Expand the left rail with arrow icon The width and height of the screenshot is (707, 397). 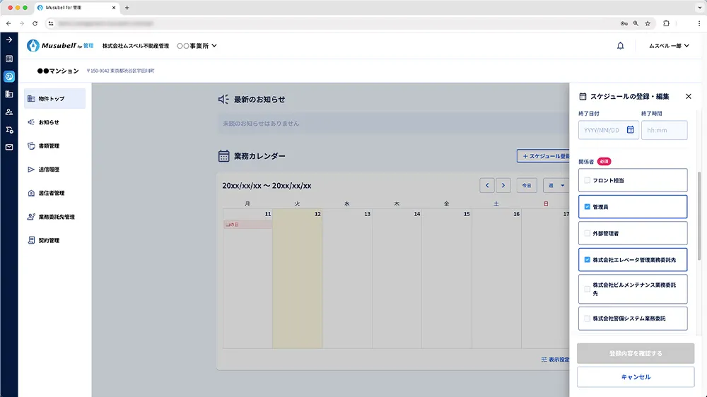point(9,40)
